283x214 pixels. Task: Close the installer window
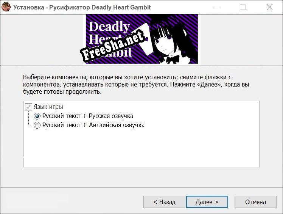[x=269, y=7]
